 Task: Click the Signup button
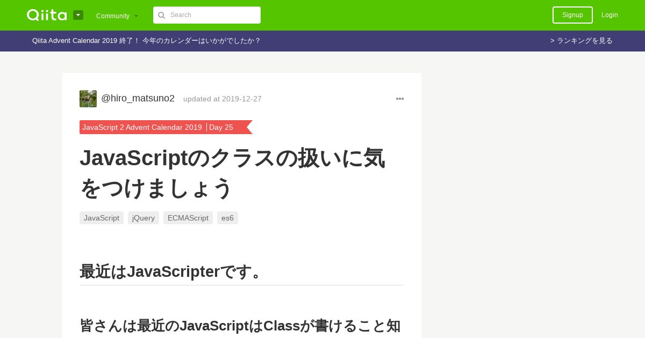[572, 15]
